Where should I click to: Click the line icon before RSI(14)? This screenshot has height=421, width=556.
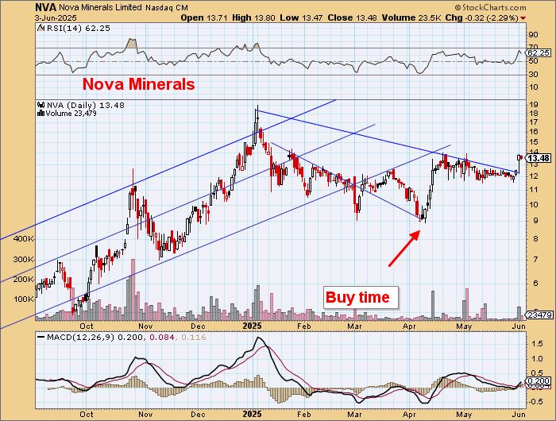(x=41, y=28)
